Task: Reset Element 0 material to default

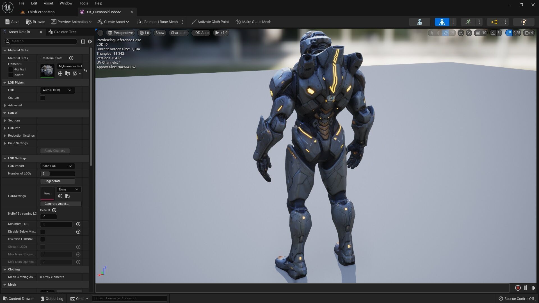Action: 85,70
